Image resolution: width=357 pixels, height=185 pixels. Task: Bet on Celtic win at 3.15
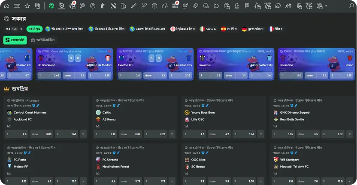click(x=106, y=134)
